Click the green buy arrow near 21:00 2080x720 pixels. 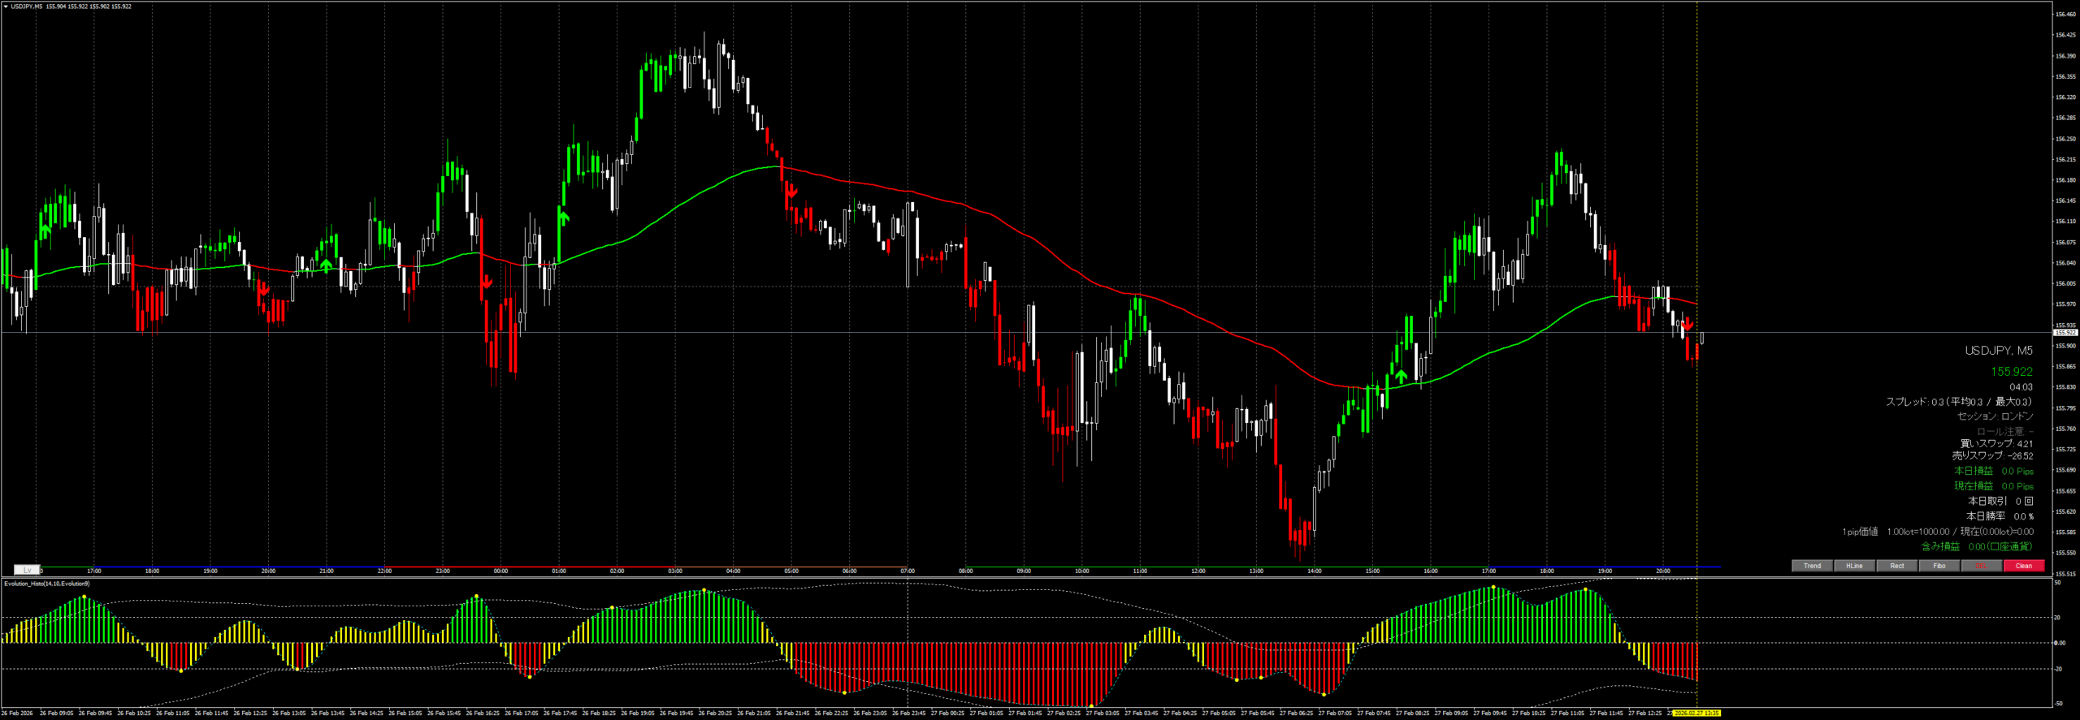point(327,265)
